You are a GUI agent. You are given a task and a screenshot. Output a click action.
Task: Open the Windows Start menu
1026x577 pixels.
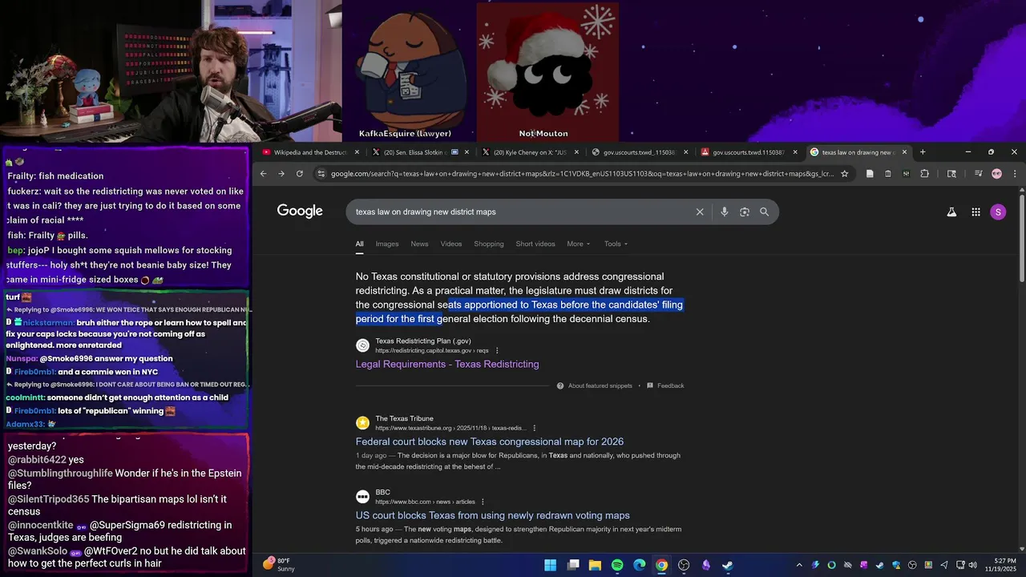[x=551, y=565]
